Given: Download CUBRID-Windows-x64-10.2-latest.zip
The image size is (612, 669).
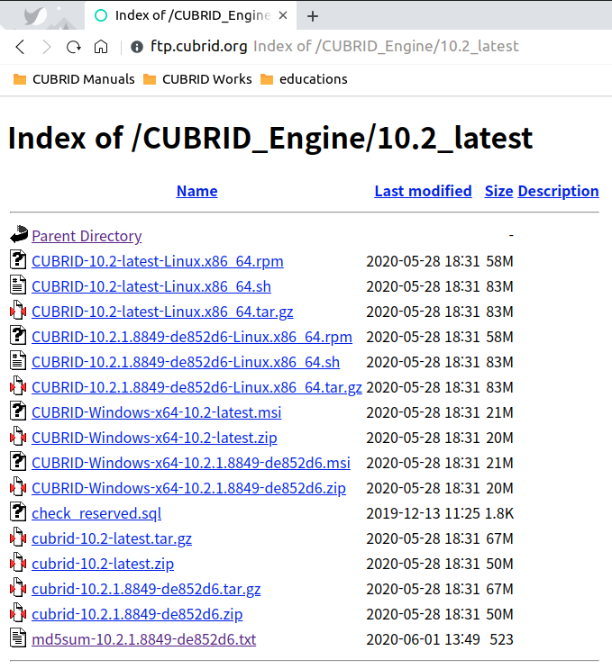Looking at the screenshot, I should tap(154, 438).
